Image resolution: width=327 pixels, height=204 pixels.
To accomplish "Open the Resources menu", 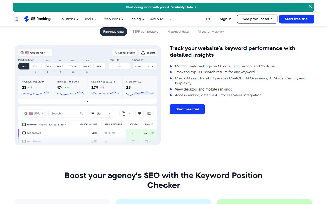I will 113,19.
